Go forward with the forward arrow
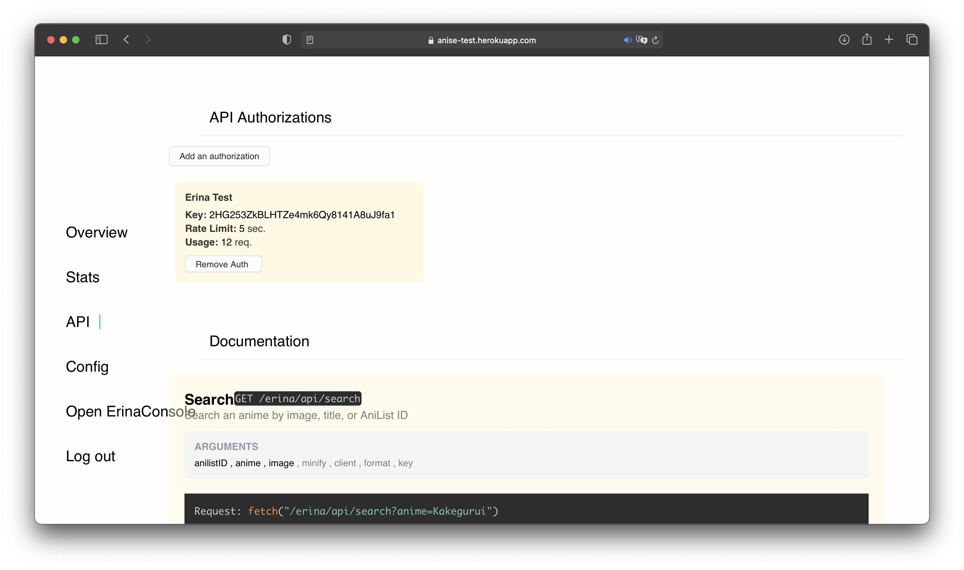This screenshot has width=964, height=570. pyautogui.click(x=148, y=39)
